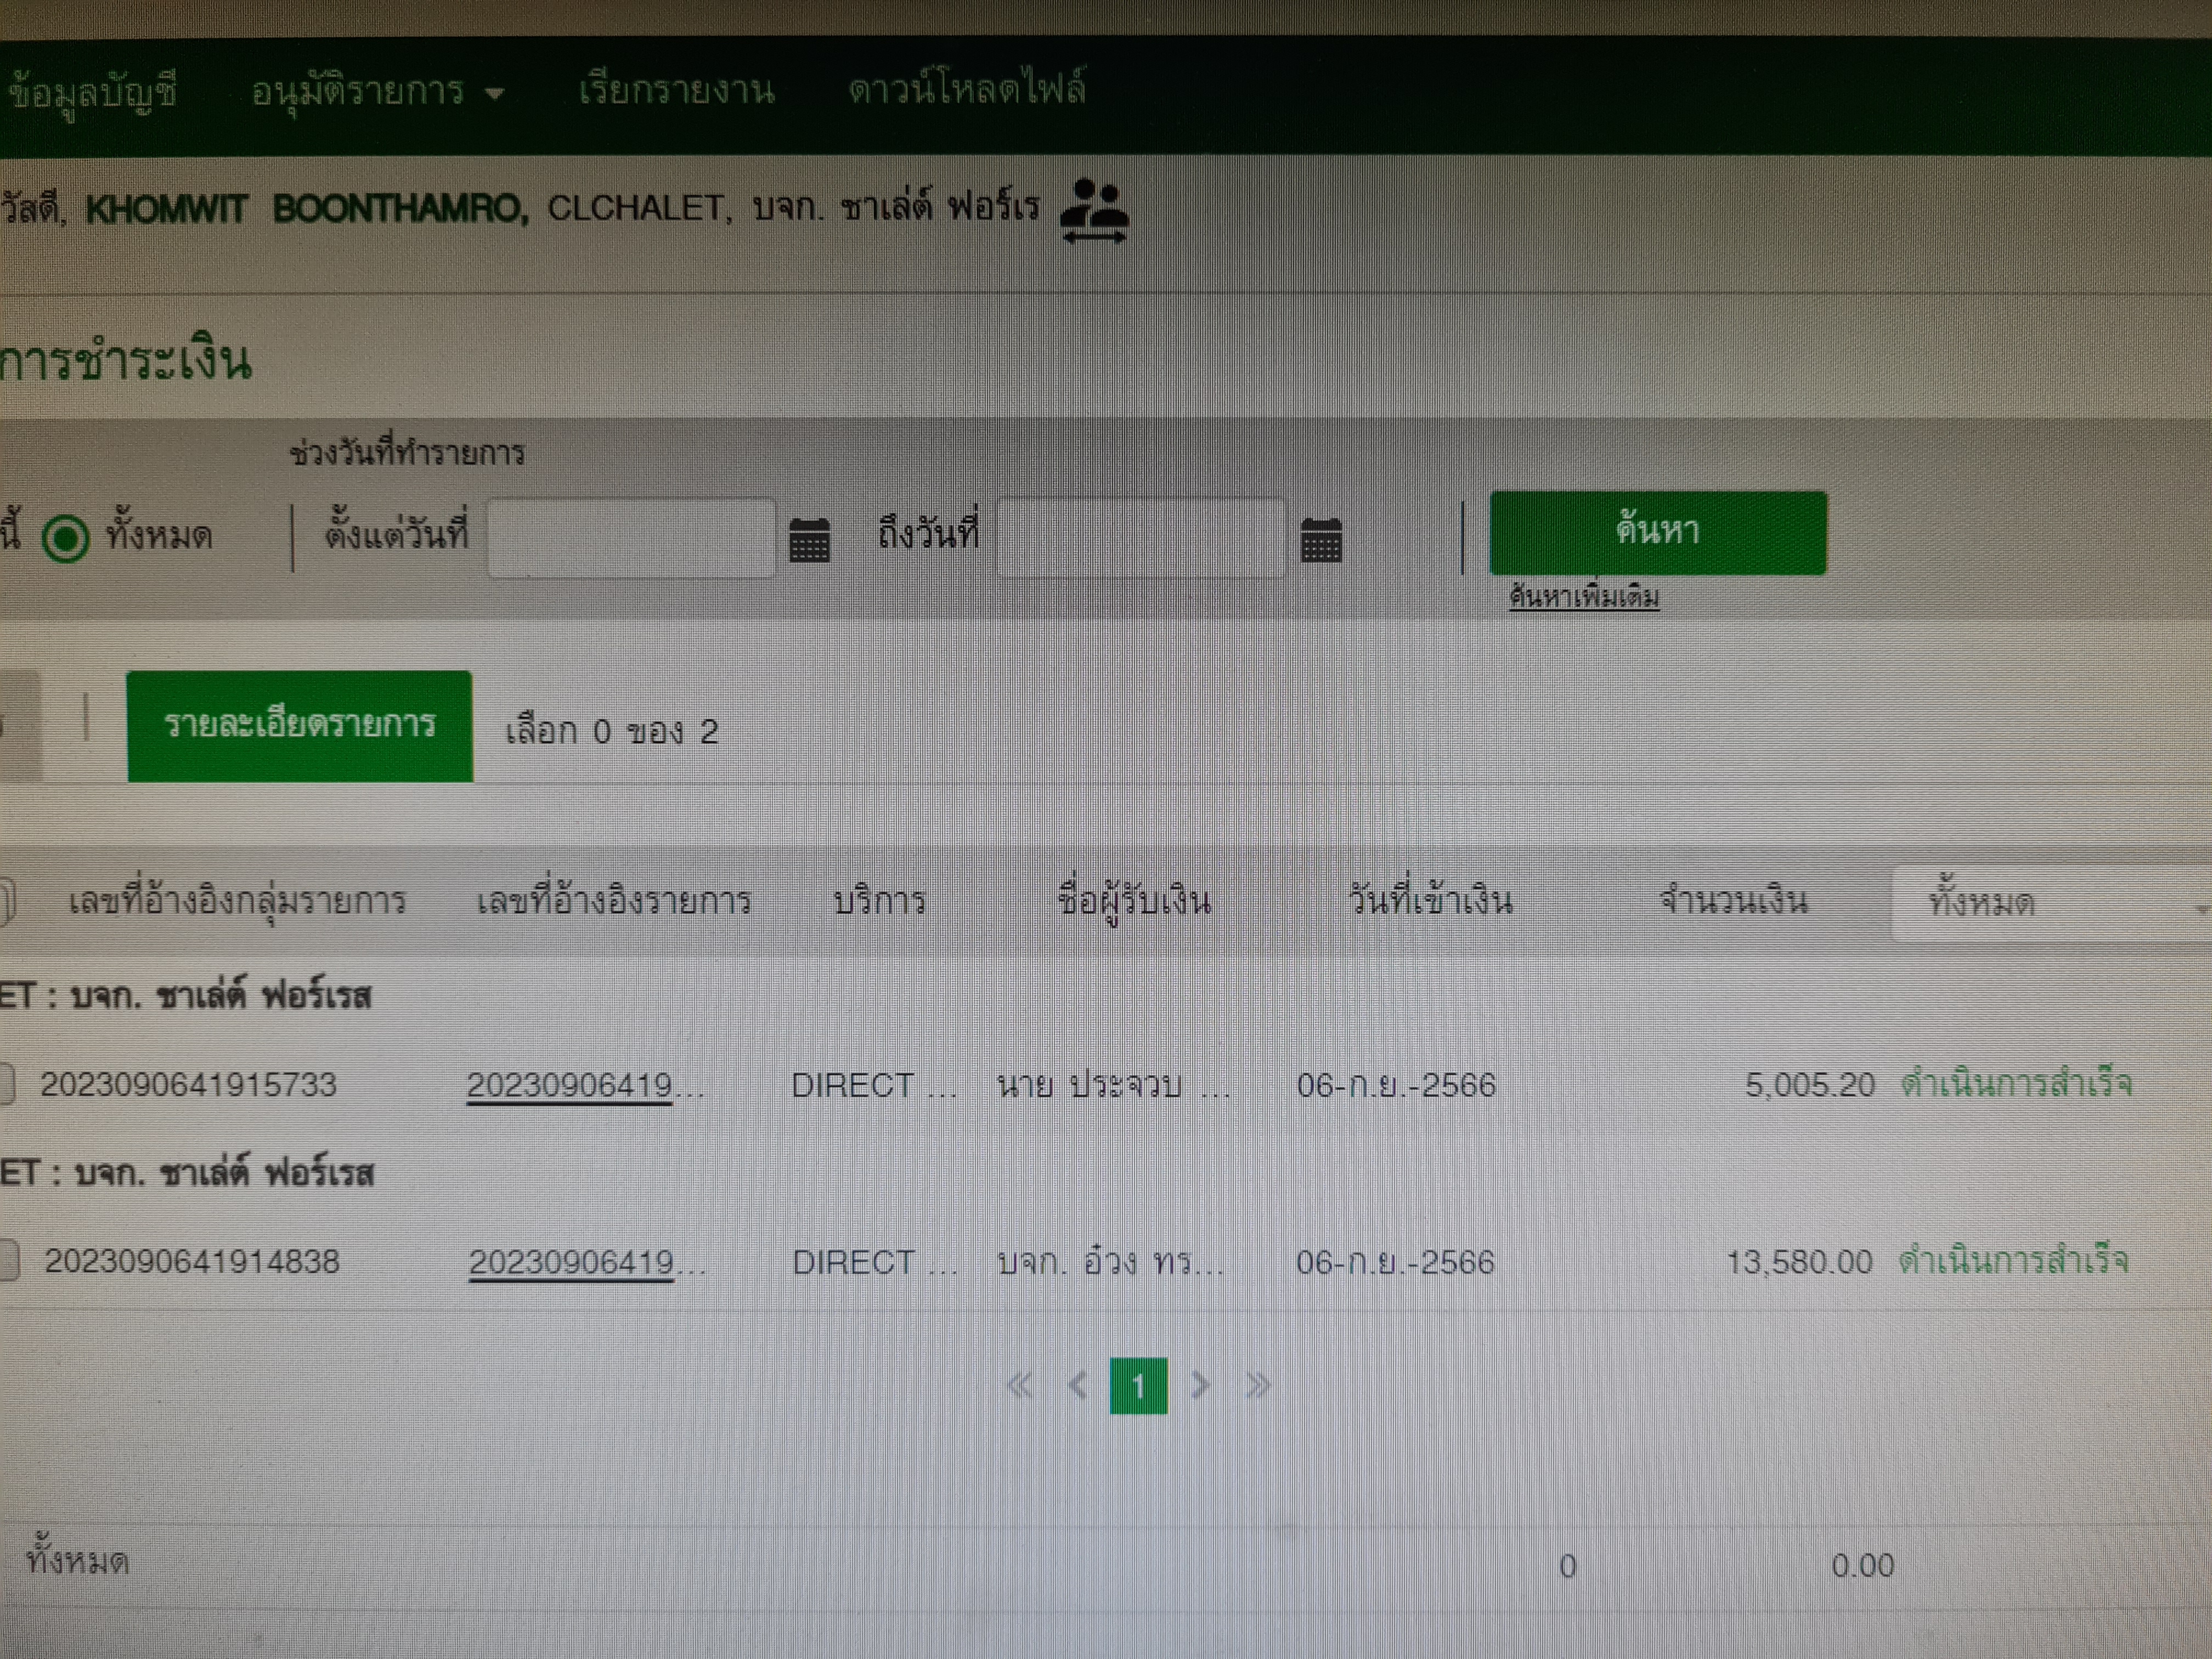This screenshot has width=2212, height=1659.
Task: Go to last page double arrow
Action: pos(1258,1386)
